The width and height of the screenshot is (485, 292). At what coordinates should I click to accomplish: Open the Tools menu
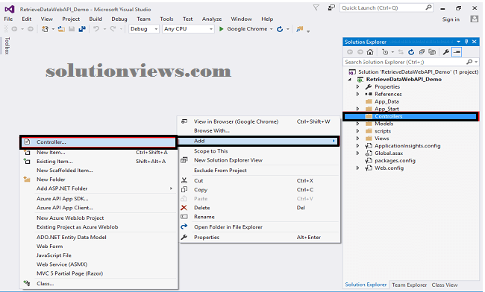[x=166, y=19]
